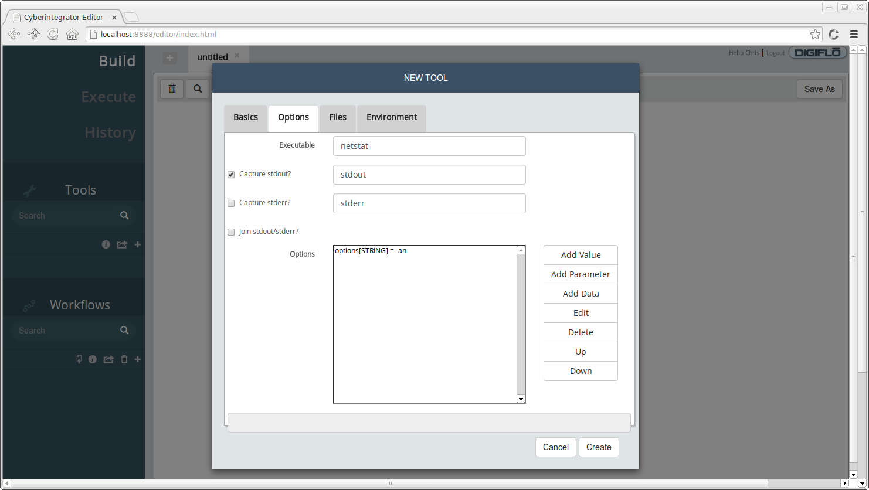869x490 pixels.
Task: Open the browser hamburger menu
Action: tap(854, 34)
